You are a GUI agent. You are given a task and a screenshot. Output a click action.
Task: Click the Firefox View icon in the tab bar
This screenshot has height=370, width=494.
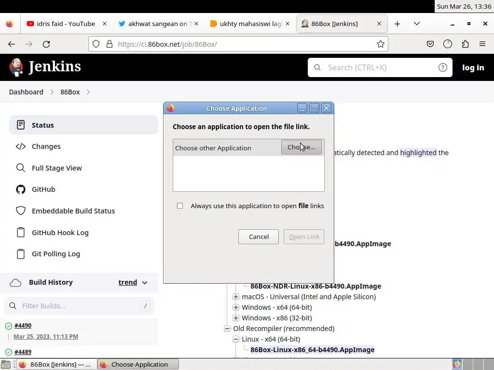pos(10,24)
